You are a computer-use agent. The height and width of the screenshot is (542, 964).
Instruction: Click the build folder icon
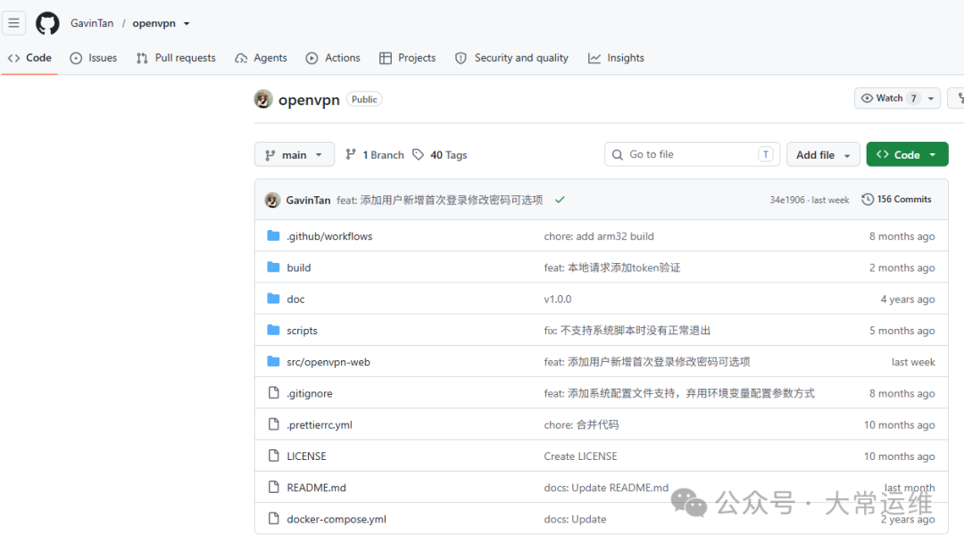[x=274, y=267]
